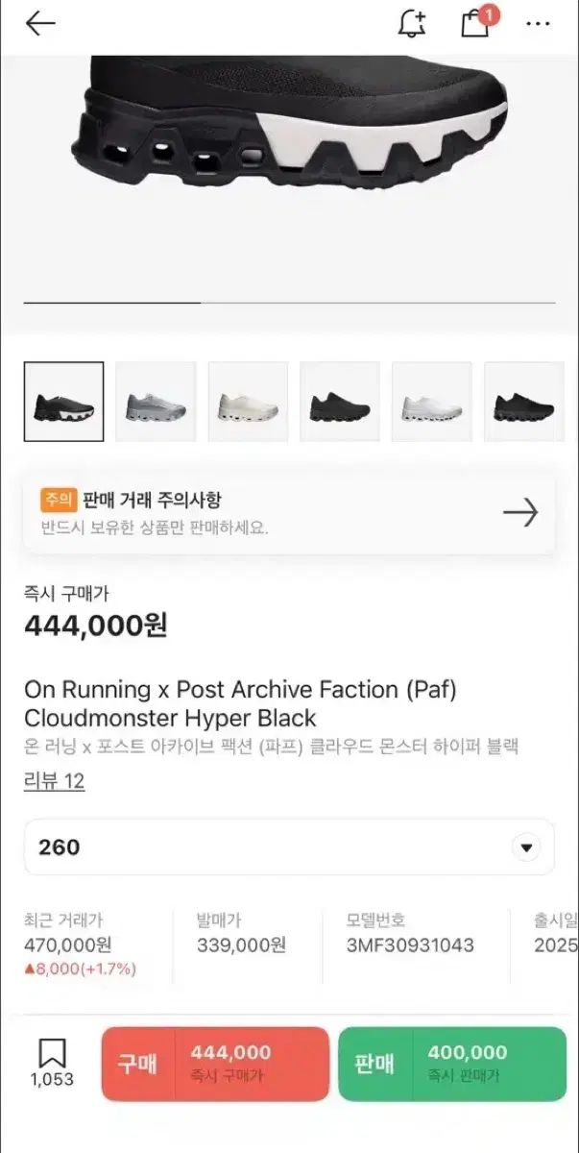Click the image carousel progress bar
Image resolution: width=579 pixels, height=1153 pixels.
coord(289,303)
